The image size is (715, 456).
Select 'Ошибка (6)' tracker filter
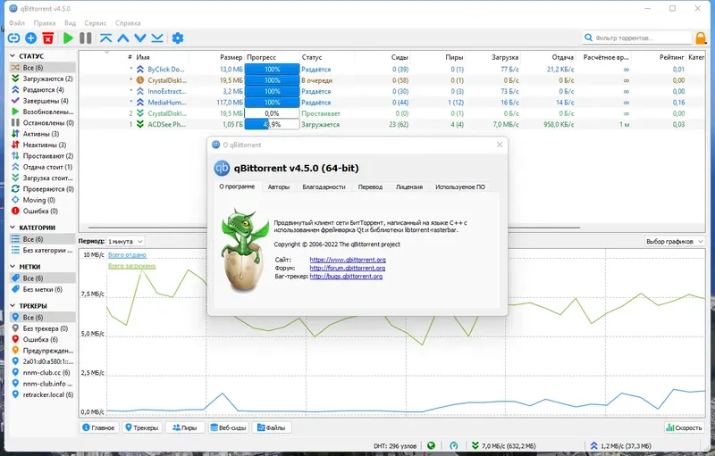click(42, 339)
